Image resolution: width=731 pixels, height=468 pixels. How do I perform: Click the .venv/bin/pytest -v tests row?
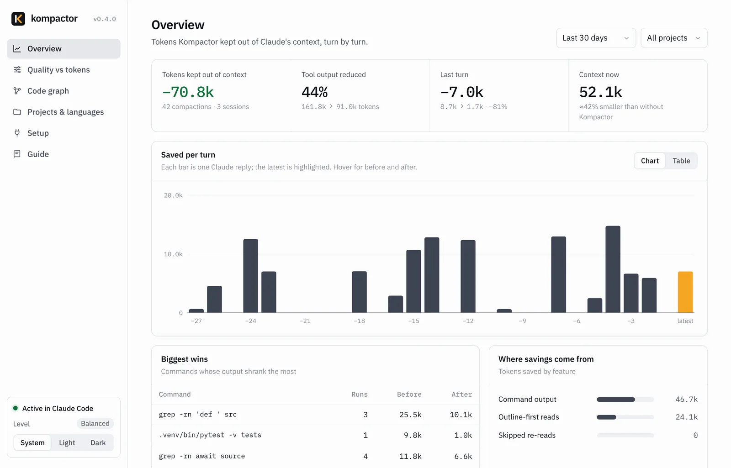click(x=315, y=435)
